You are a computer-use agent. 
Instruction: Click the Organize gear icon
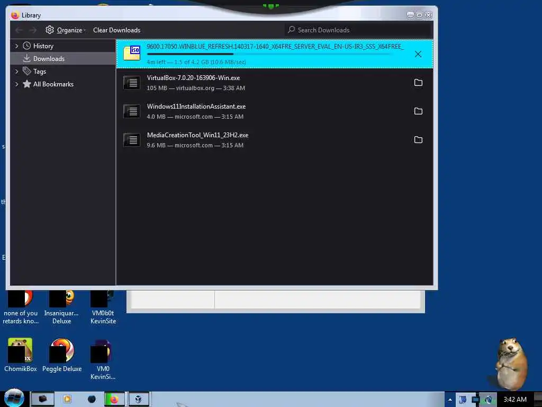point(50,30)
